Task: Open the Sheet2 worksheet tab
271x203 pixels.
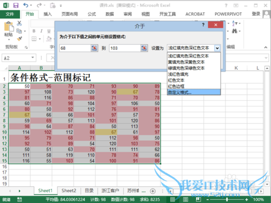Action: click(69, 191)
